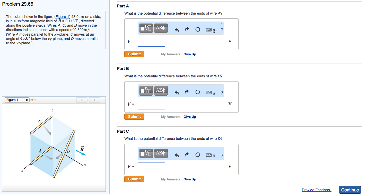The height and width of the screenshot is (194, 369).
Task: Click the math template icon in Part A
Action: coord(146,28)
